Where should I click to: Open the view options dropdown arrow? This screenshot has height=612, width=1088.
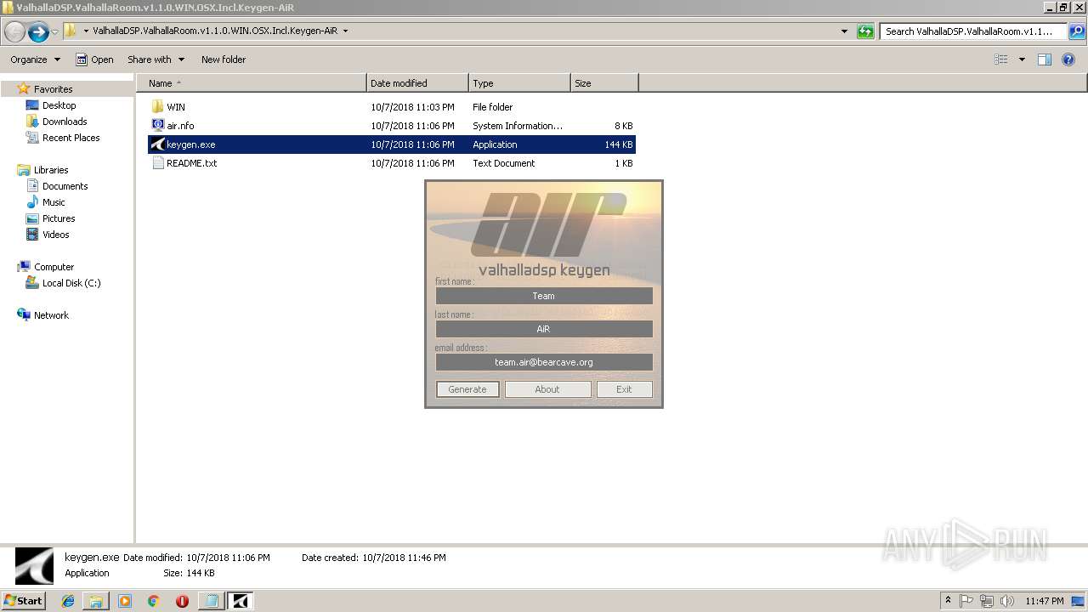click(x=1022, y=59)
